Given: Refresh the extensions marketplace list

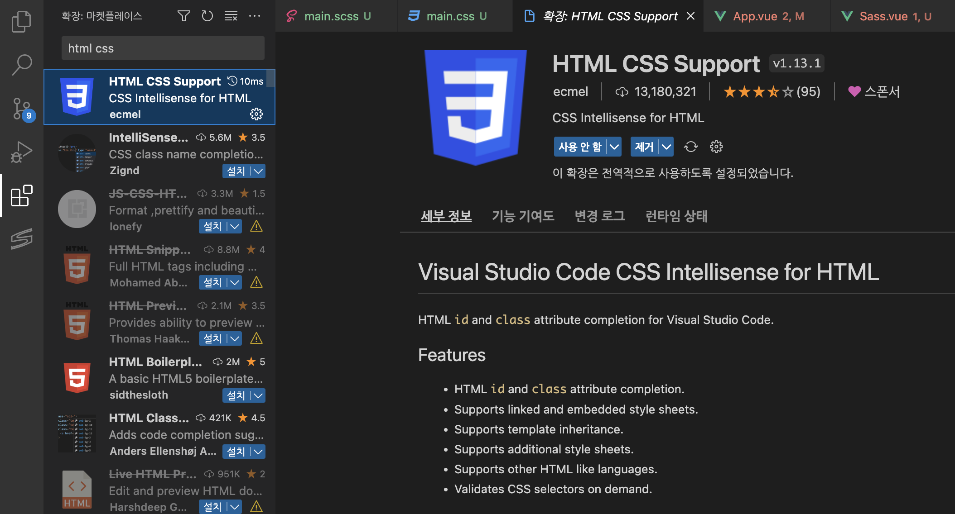Looking at the screenshot, I should pyautogui.click(x=207, y=16).
